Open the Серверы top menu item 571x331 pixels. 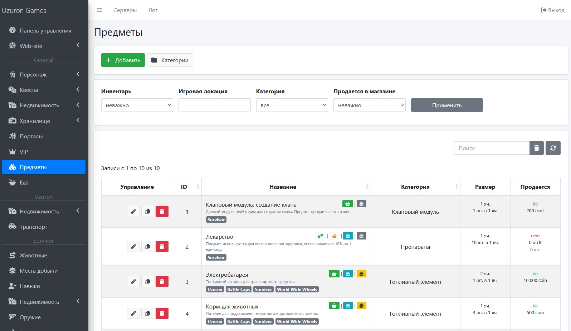tap(125, 10)
